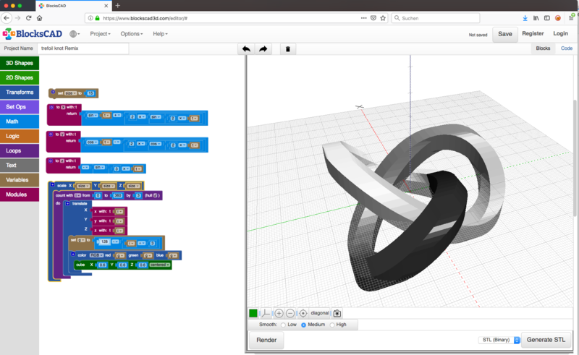This screenshot has width=579, height=355.
Task: Take a picture with the camera icon
Action: [337, 313]
